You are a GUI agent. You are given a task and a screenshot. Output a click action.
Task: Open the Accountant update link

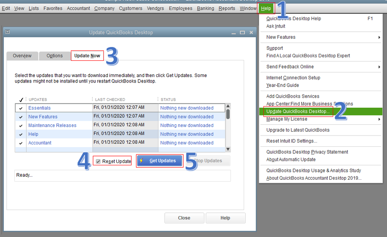click(x=40, y=143)
